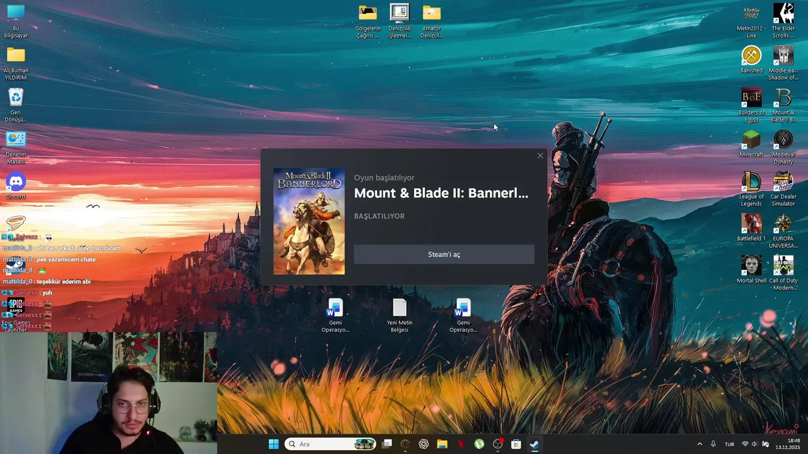Close the Steam game launch dialog
808x454 pixels.
(540, 156)
